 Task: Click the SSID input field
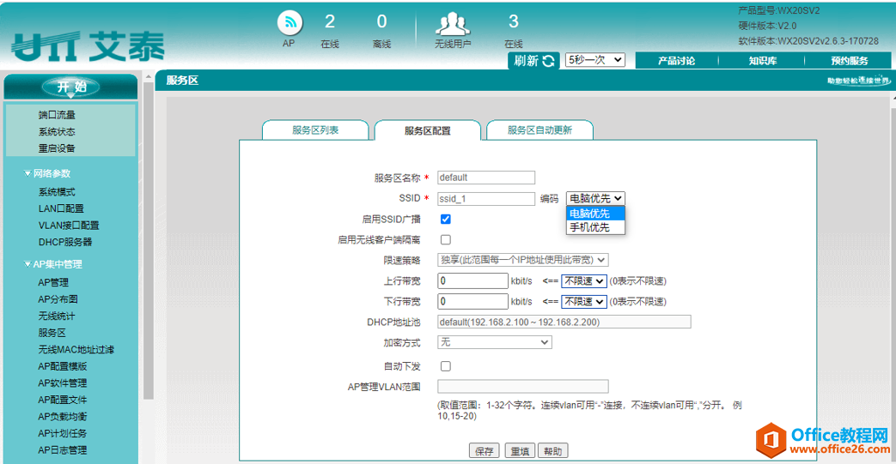pos(486,199)
